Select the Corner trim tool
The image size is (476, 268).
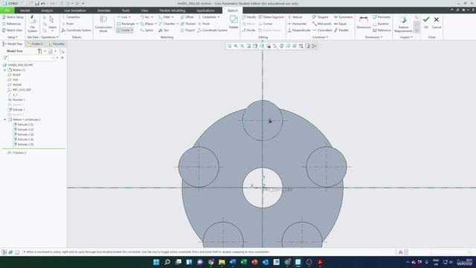266,24
